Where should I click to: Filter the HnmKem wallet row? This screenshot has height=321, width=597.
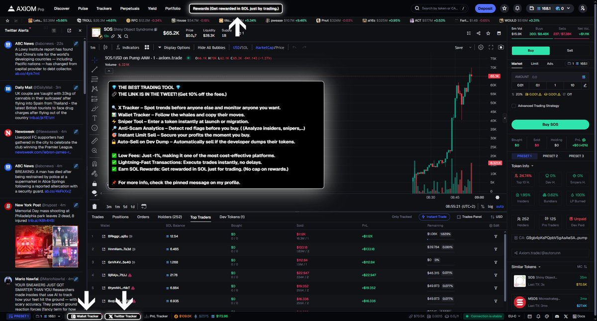[x=496, y=249]
